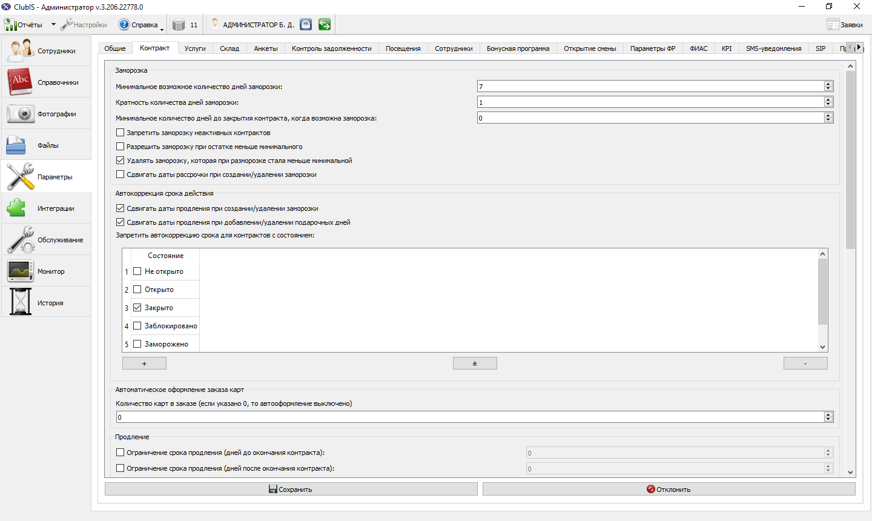
Task: Click the Состояние column header
Action: coord(165,255)
